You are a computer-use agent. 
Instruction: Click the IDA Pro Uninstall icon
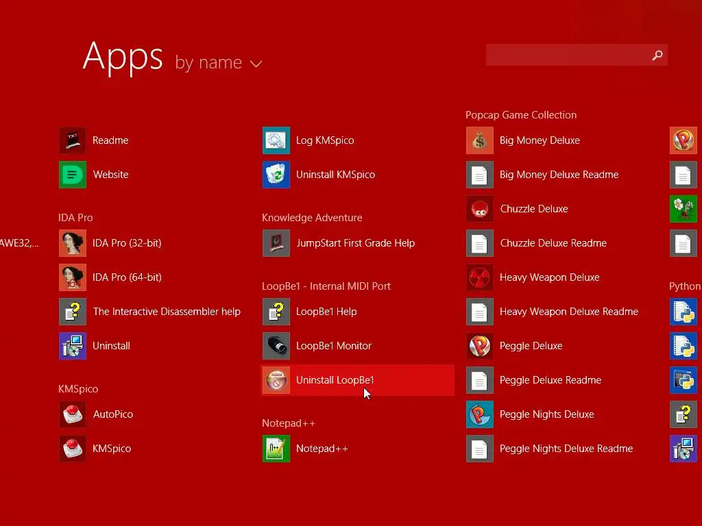pyautogui.click(x=73, y=346)
